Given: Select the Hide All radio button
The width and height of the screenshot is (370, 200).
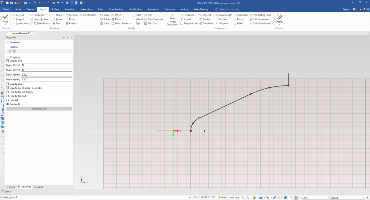Looking at the screenshot, I should (x=8, y=100).
